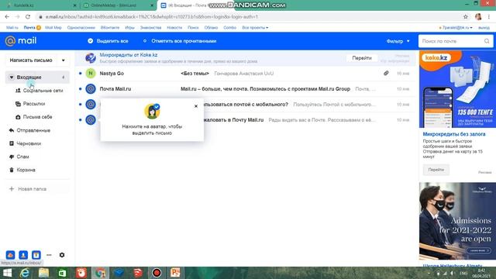Image resolution: width=496 pixels, height=279 pixels.
Task: Click the выход logout link
Action: pos(484,28)
